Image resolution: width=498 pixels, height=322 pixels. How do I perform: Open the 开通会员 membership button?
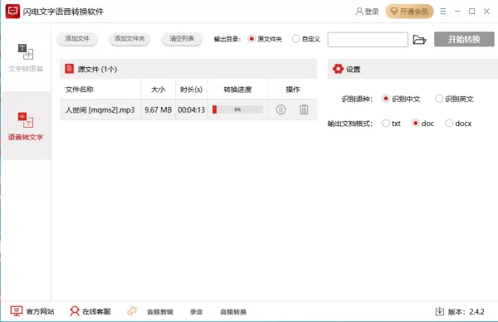[x=409, y=12]
